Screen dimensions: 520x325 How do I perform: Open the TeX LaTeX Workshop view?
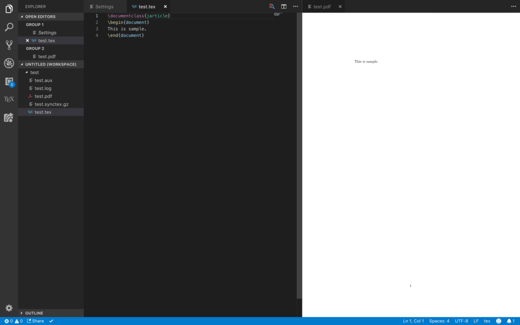[x=9, y=99]
